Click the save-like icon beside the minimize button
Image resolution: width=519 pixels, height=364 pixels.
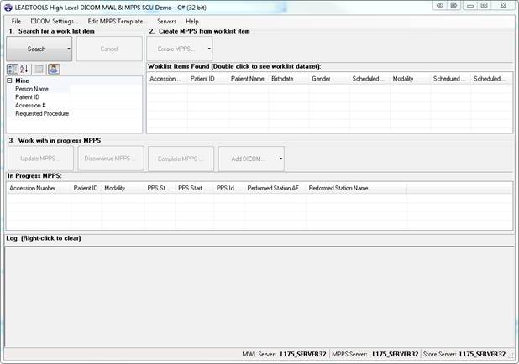click(x=454, y=6)
